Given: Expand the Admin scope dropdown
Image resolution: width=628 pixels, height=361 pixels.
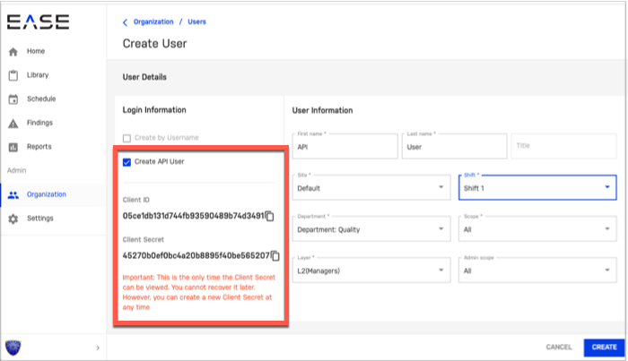Looking at the screenshot, I should tap(536, 270).
